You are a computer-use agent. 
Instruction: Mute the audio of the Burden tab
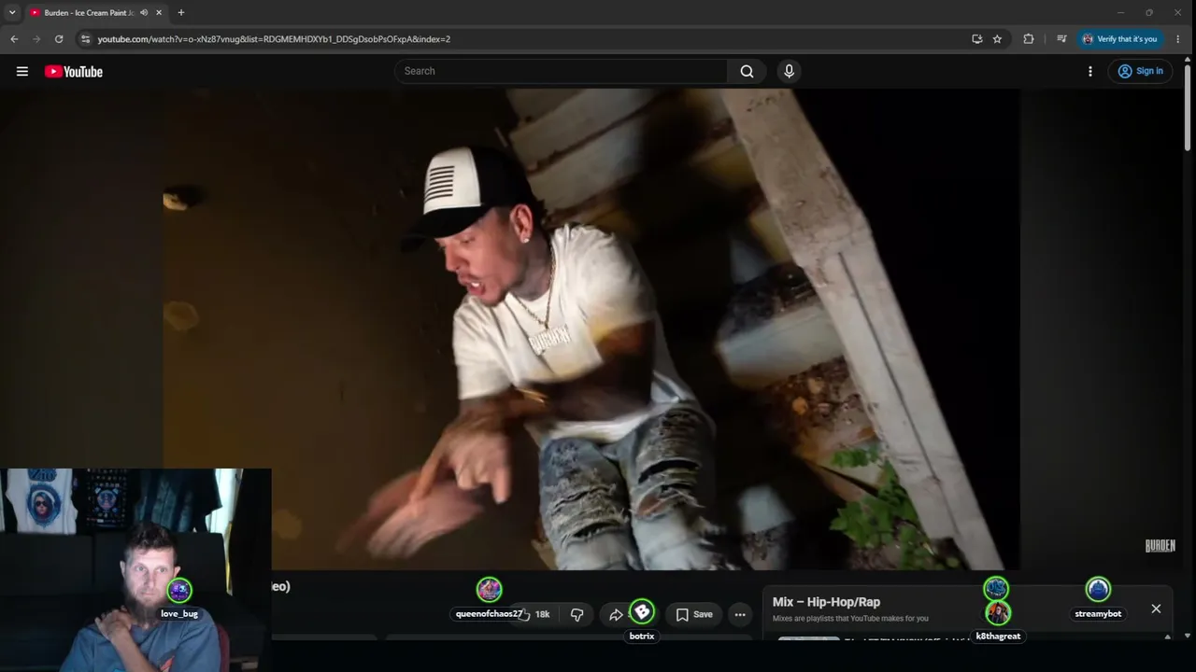[x=144, y=13]
